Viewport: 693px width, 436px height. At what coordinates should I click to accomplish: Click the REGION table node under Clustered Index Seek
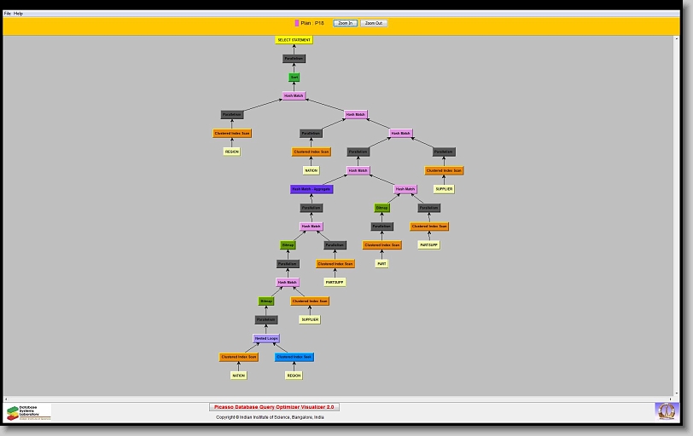click(294, 376)
